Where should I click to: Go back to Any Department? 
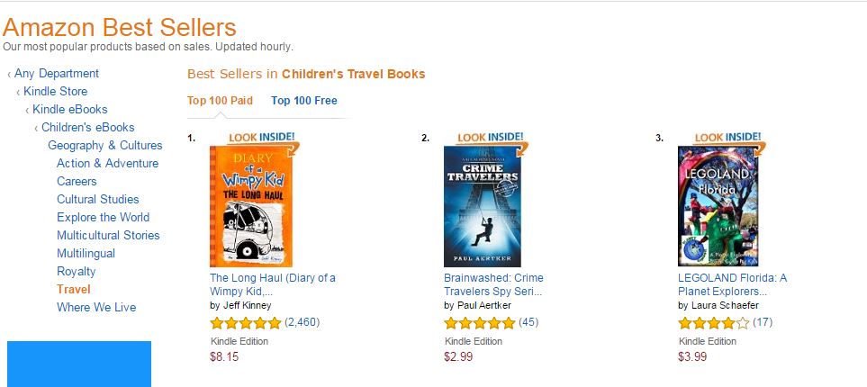point(57,74)
